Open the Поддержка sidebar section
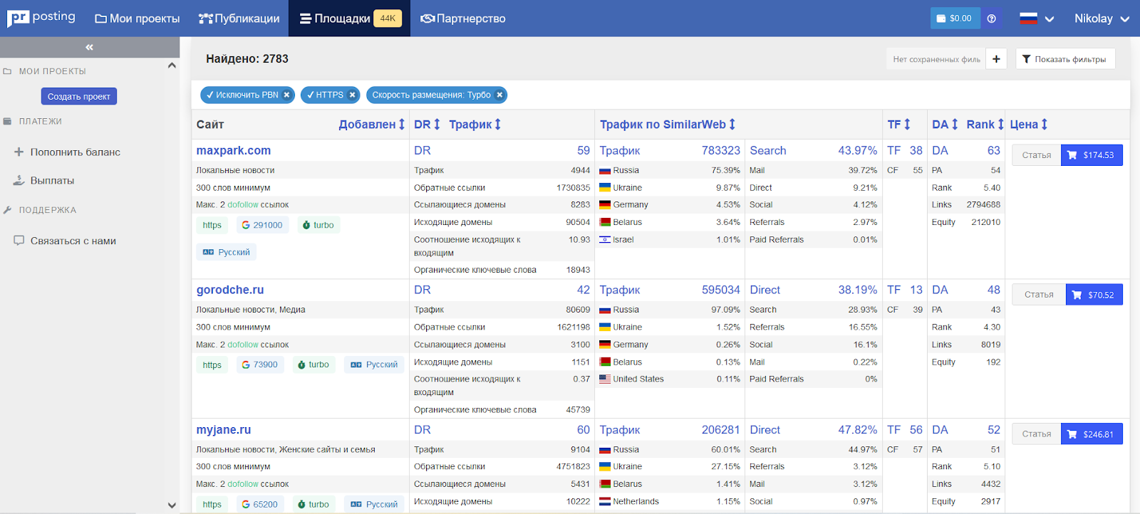This screenshot has width=1140, height=514. 47,210
